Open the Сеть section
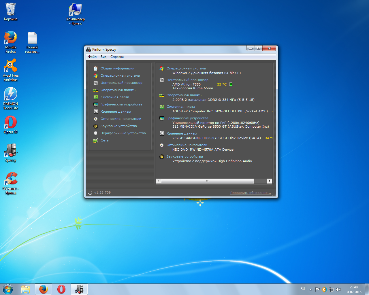Viewport: 369px width, 295px height. coord(105,140)
